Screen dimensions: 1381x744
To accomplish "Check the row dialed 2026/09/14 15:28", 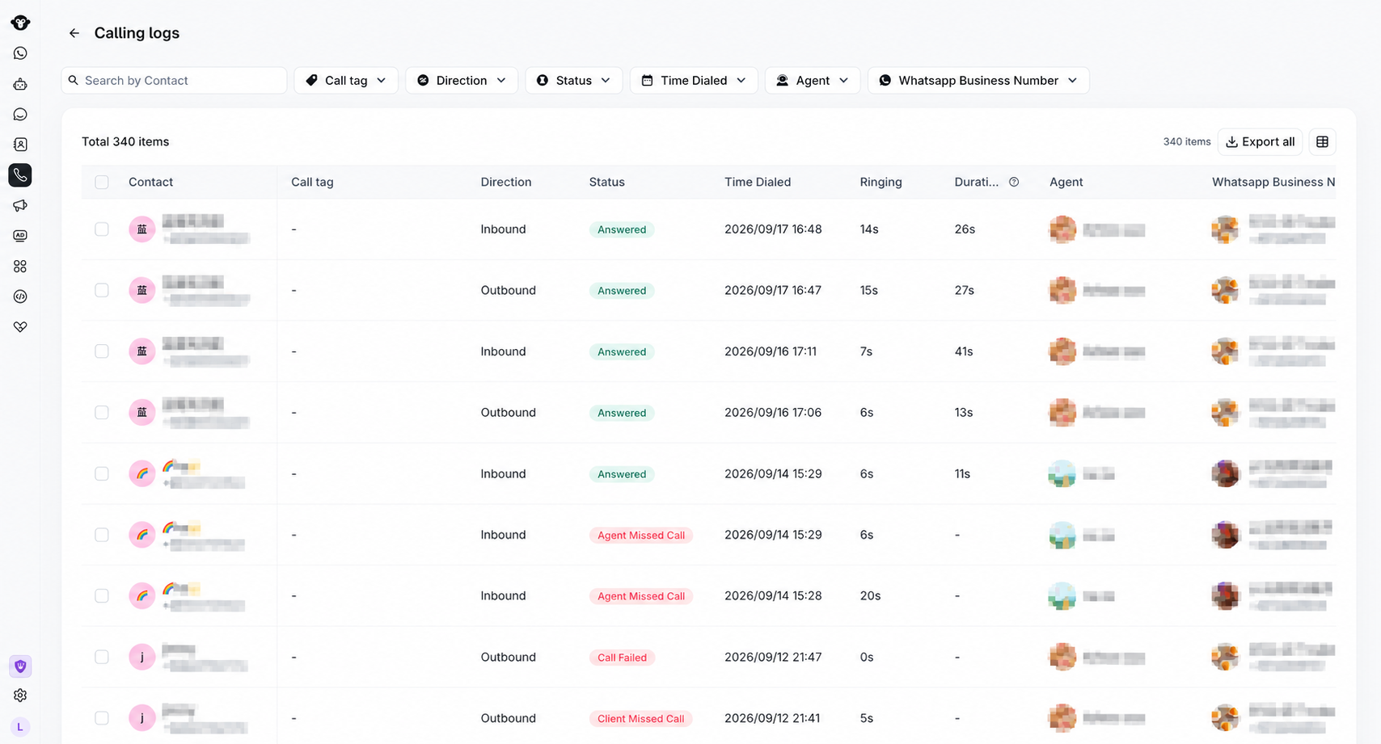I will (x=102, y=595).
